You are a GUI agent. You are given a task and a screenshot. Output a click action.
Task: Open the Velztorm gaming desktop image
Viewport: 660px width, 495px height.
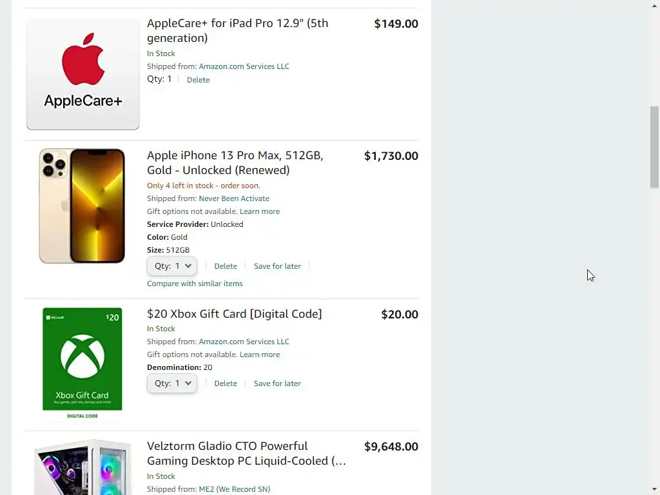pyautogui.click(x=82, y=467)
